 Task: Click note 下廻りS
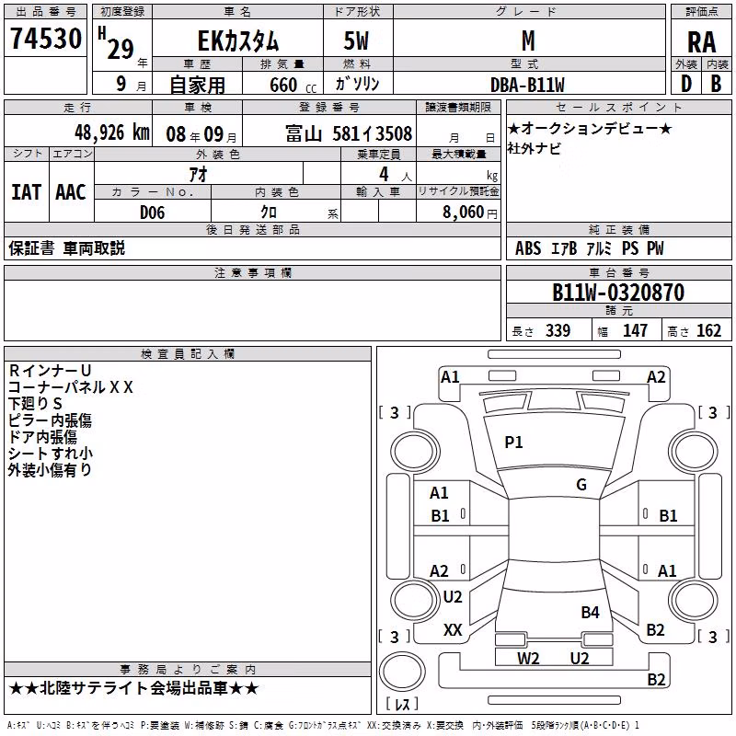35,404
